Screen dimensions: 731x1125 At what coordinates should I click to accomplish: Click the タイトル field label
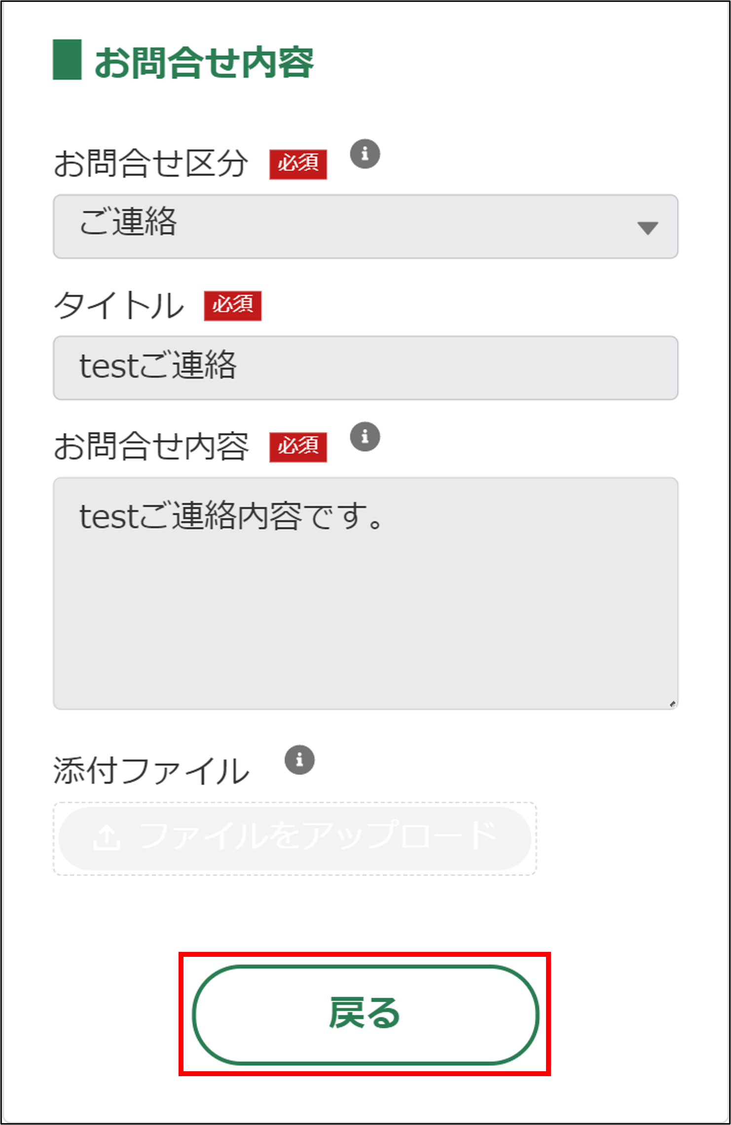pyautogui.click(x=119, y=306)
